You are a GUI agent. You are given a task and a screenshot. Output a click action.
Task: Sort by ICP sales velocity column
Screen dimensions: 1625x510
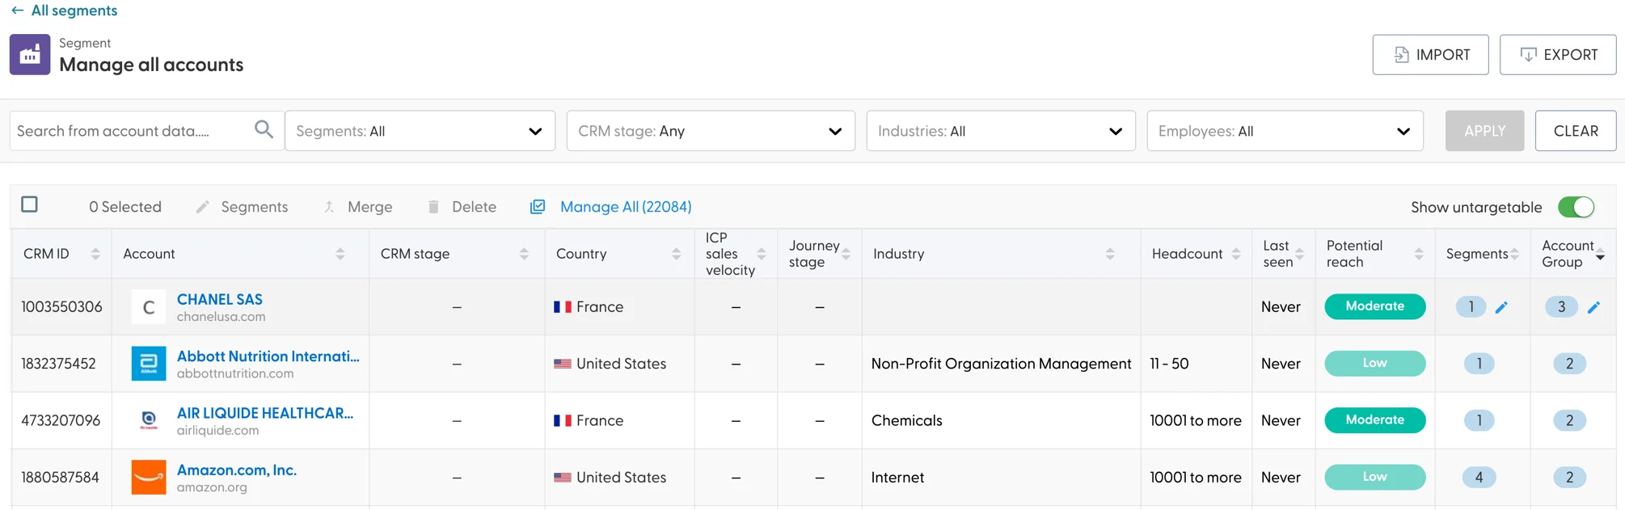[761, 254]
